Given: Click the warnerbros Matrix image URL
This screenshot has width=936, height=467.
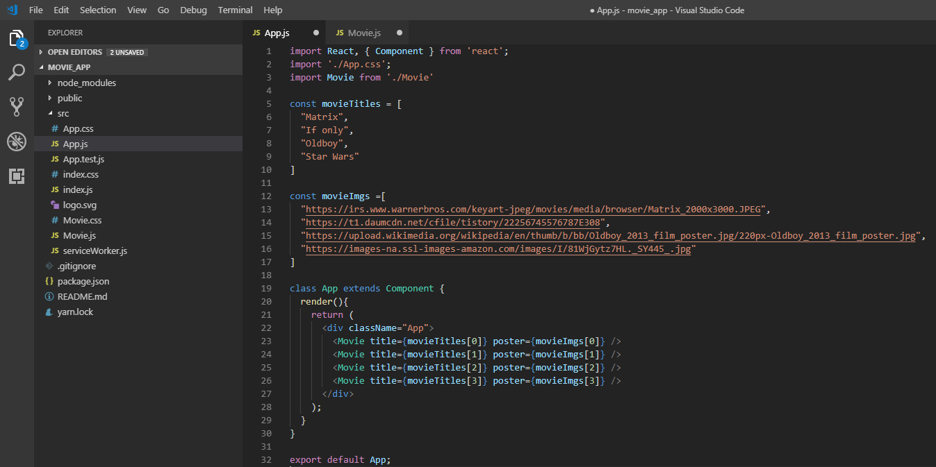Looking at the screenshot, I should point(534,209).
